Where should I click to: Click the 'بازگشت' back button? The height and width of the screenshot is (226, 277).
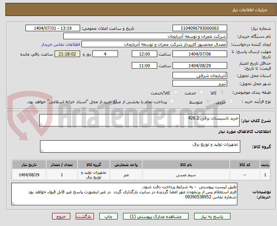click(x=85, y=216)
